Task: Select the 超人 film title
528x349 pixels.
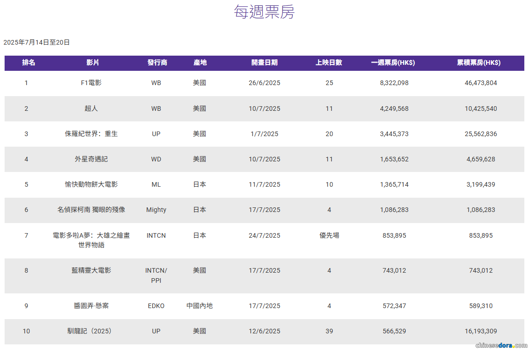Action: [91, 109]
